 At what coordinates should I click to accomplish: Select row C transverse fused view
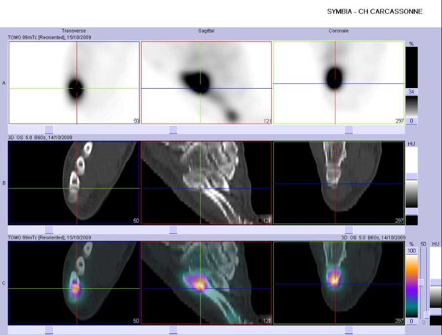click(x=74, y=283)
